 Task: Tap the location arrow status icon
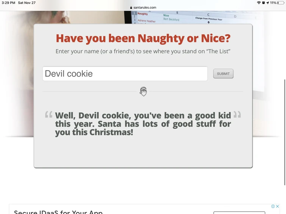pyautogui.click(x=267, y=3)
